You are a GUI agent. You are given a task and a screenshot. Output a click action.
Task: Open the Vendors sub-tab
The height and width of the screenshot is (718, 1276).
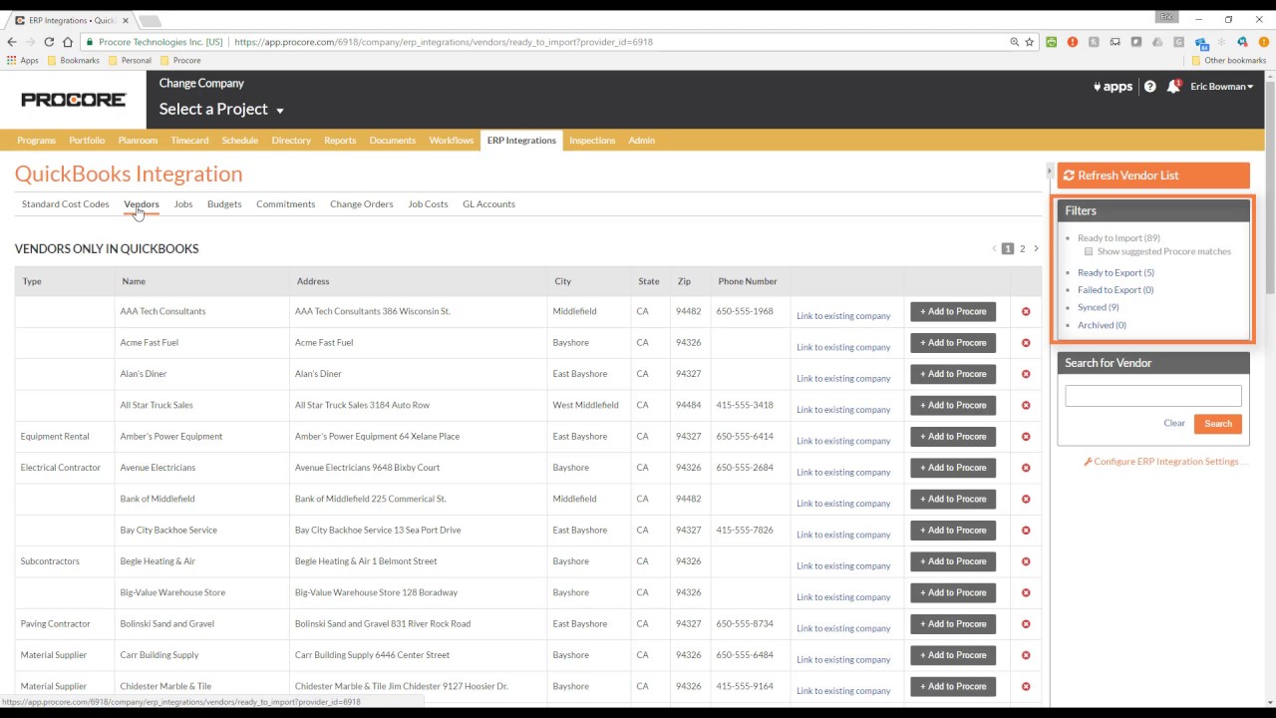[x=142, y=204]
